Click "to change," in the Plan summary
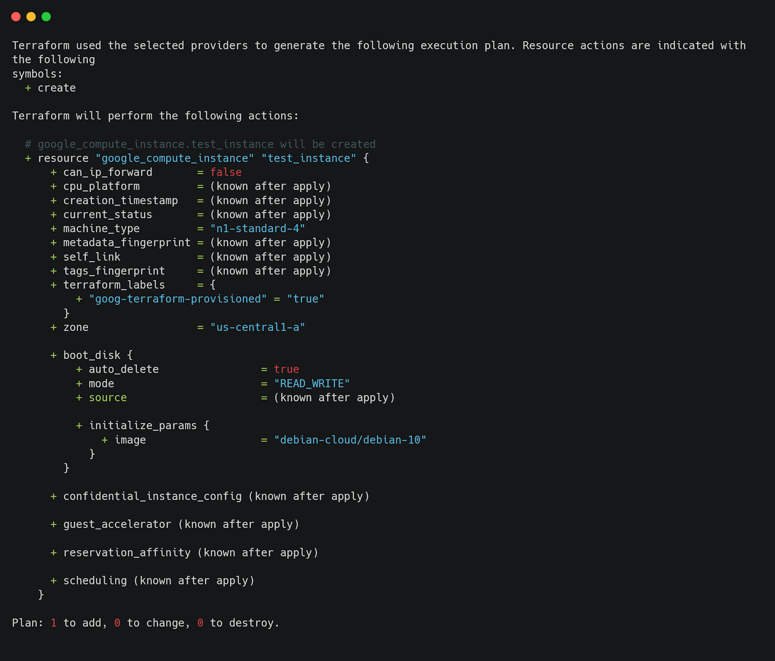775x661 pixels. 159,623
